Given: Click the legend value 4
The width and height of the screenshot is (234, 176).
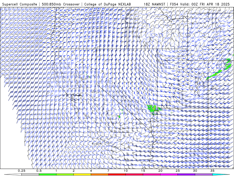Looking at the screenshot, I should (91, 171).
